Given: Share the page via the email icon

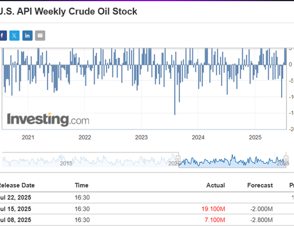Looking at the screenshot, I should (x=40, y=35).
